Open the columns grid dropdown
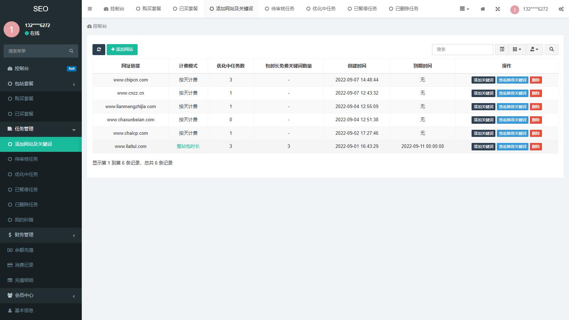The height and width of the screenshot is (320, 569). tap(517, 49)
